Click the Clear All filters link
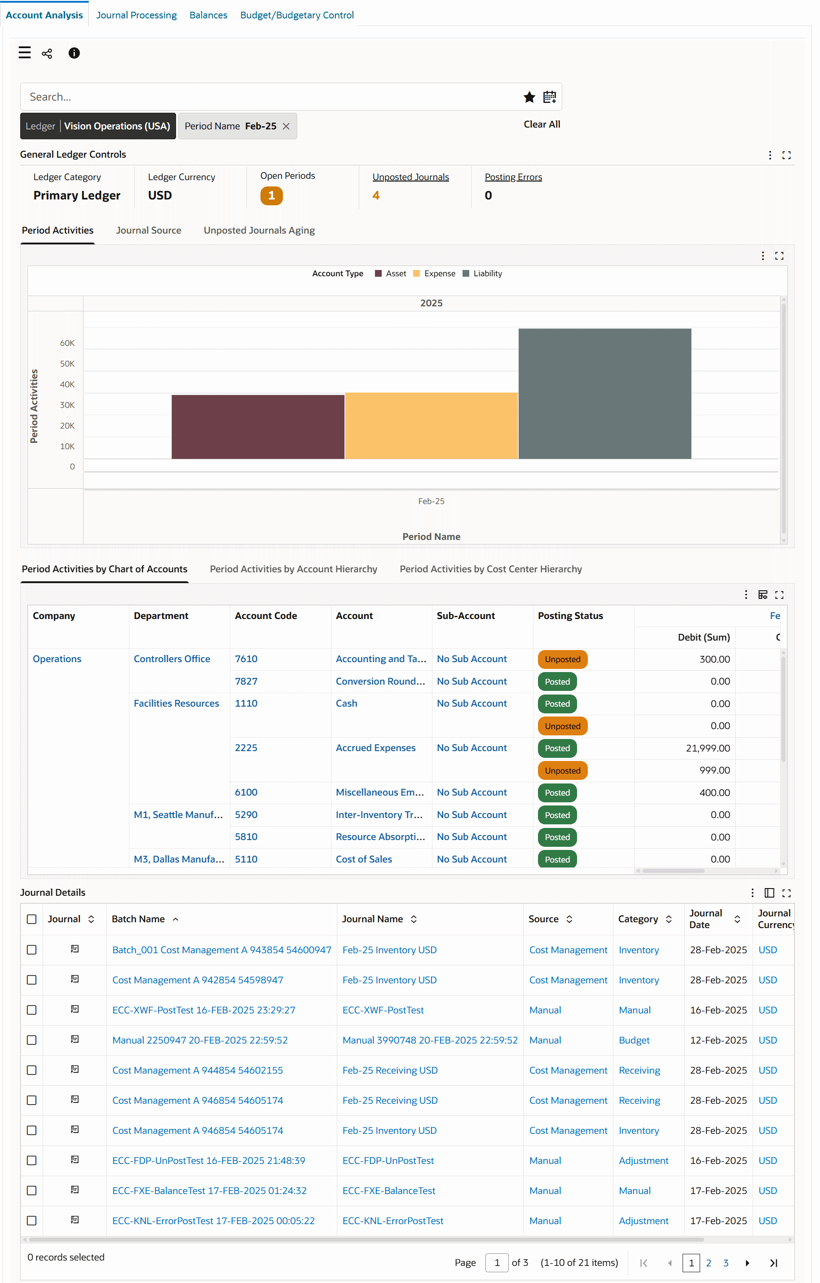This screenshot has height=1283, width=820. click(542, 124)
